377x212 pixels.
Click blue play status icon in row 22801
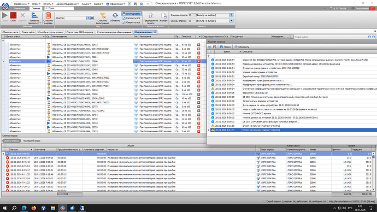(x=49, y=57)
